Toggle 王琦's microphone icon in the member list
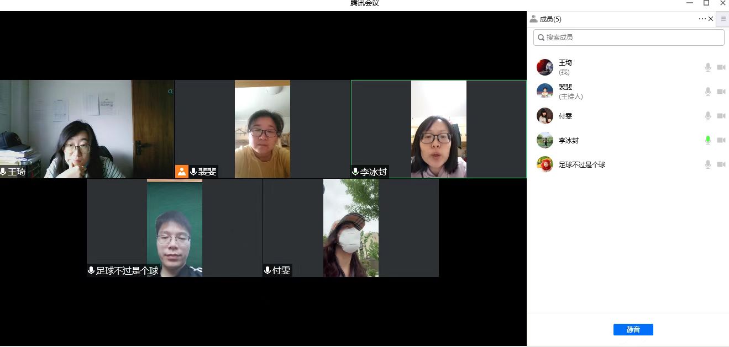This screenshot has height=347, width=729. (707, 67)
